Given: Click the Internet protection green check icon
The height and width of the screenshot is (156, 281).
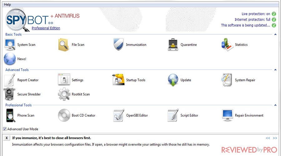Looking at the screenshot, I should point(274,20).
